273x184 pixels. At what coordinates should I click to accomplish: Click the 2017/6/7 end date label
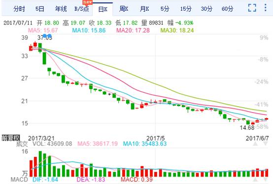(257, 138)
